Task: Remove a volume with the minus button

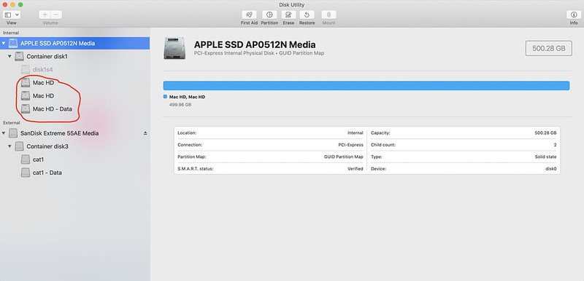Action: click(x=56, y=15)
